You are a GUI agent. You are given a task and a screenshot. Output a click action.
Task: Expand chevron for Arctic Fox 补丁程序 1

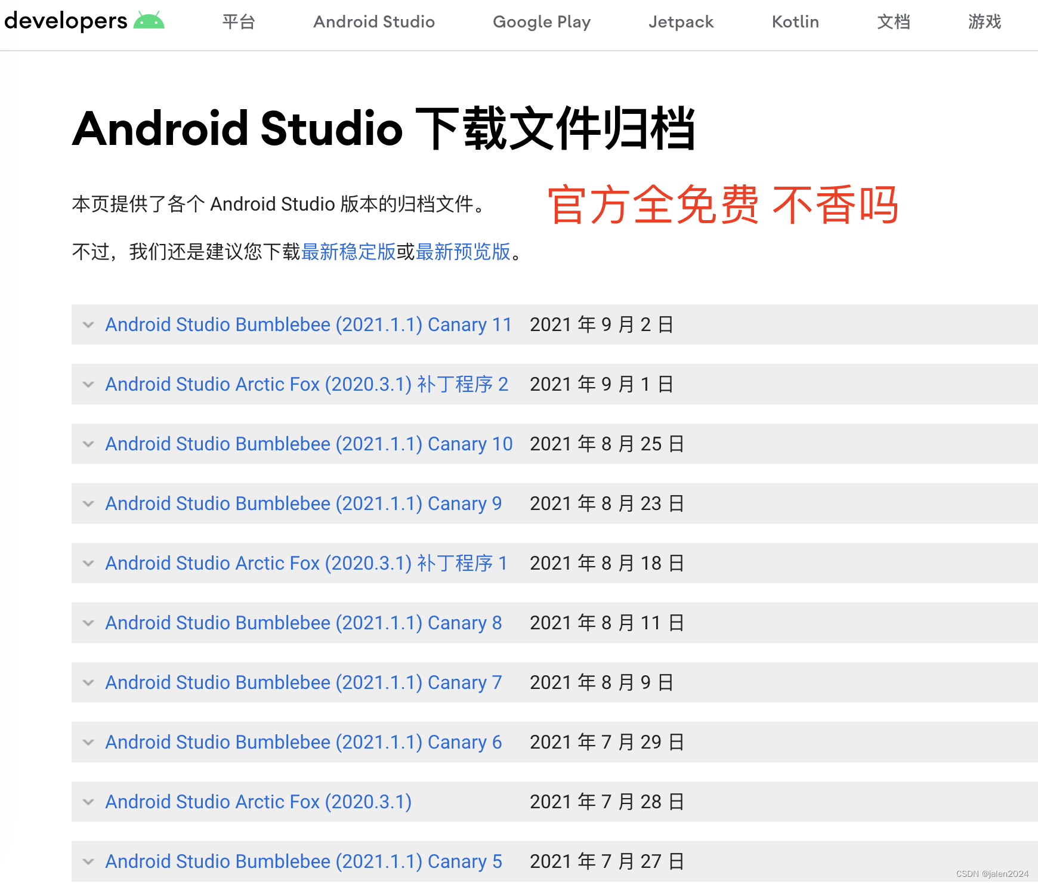click(88, 563)
